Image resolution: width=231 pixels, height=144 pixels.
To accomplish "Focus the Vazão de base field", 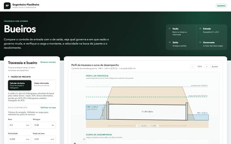I will tap(44, 139).
